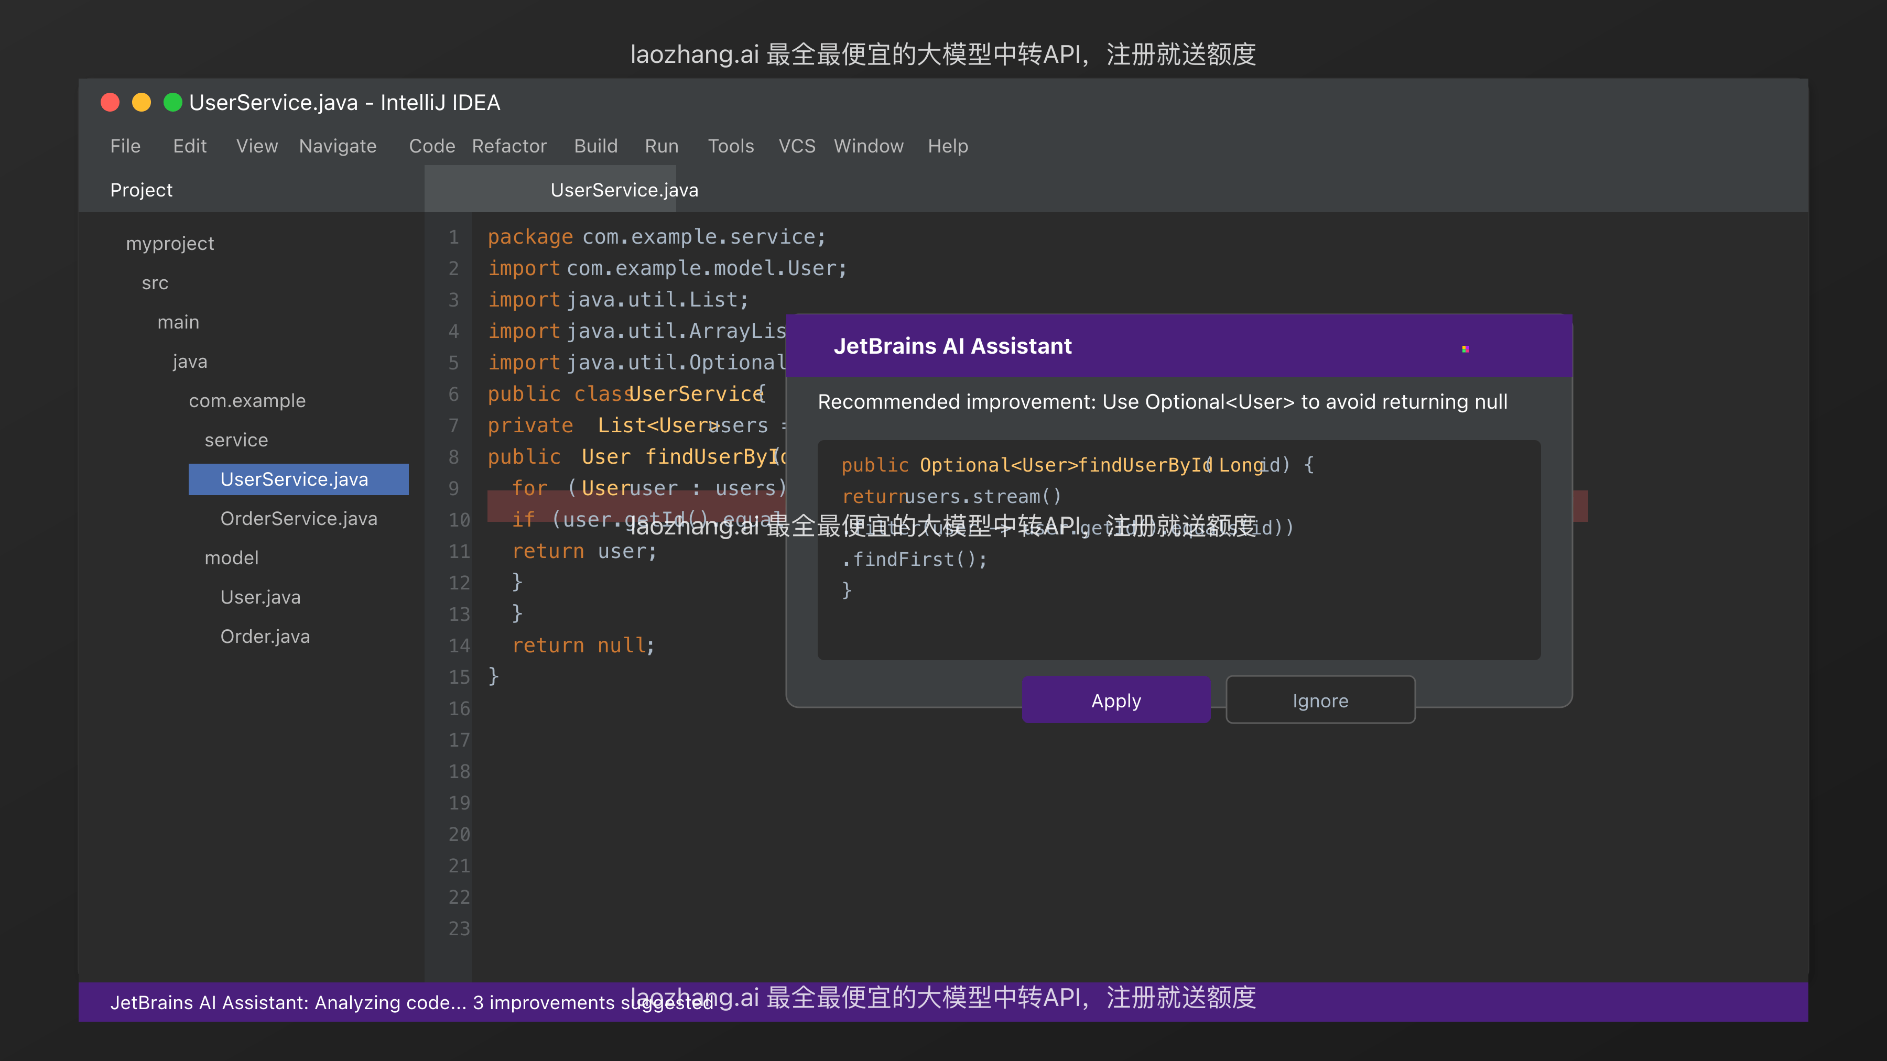Click the green maximize traffic light

173,103
